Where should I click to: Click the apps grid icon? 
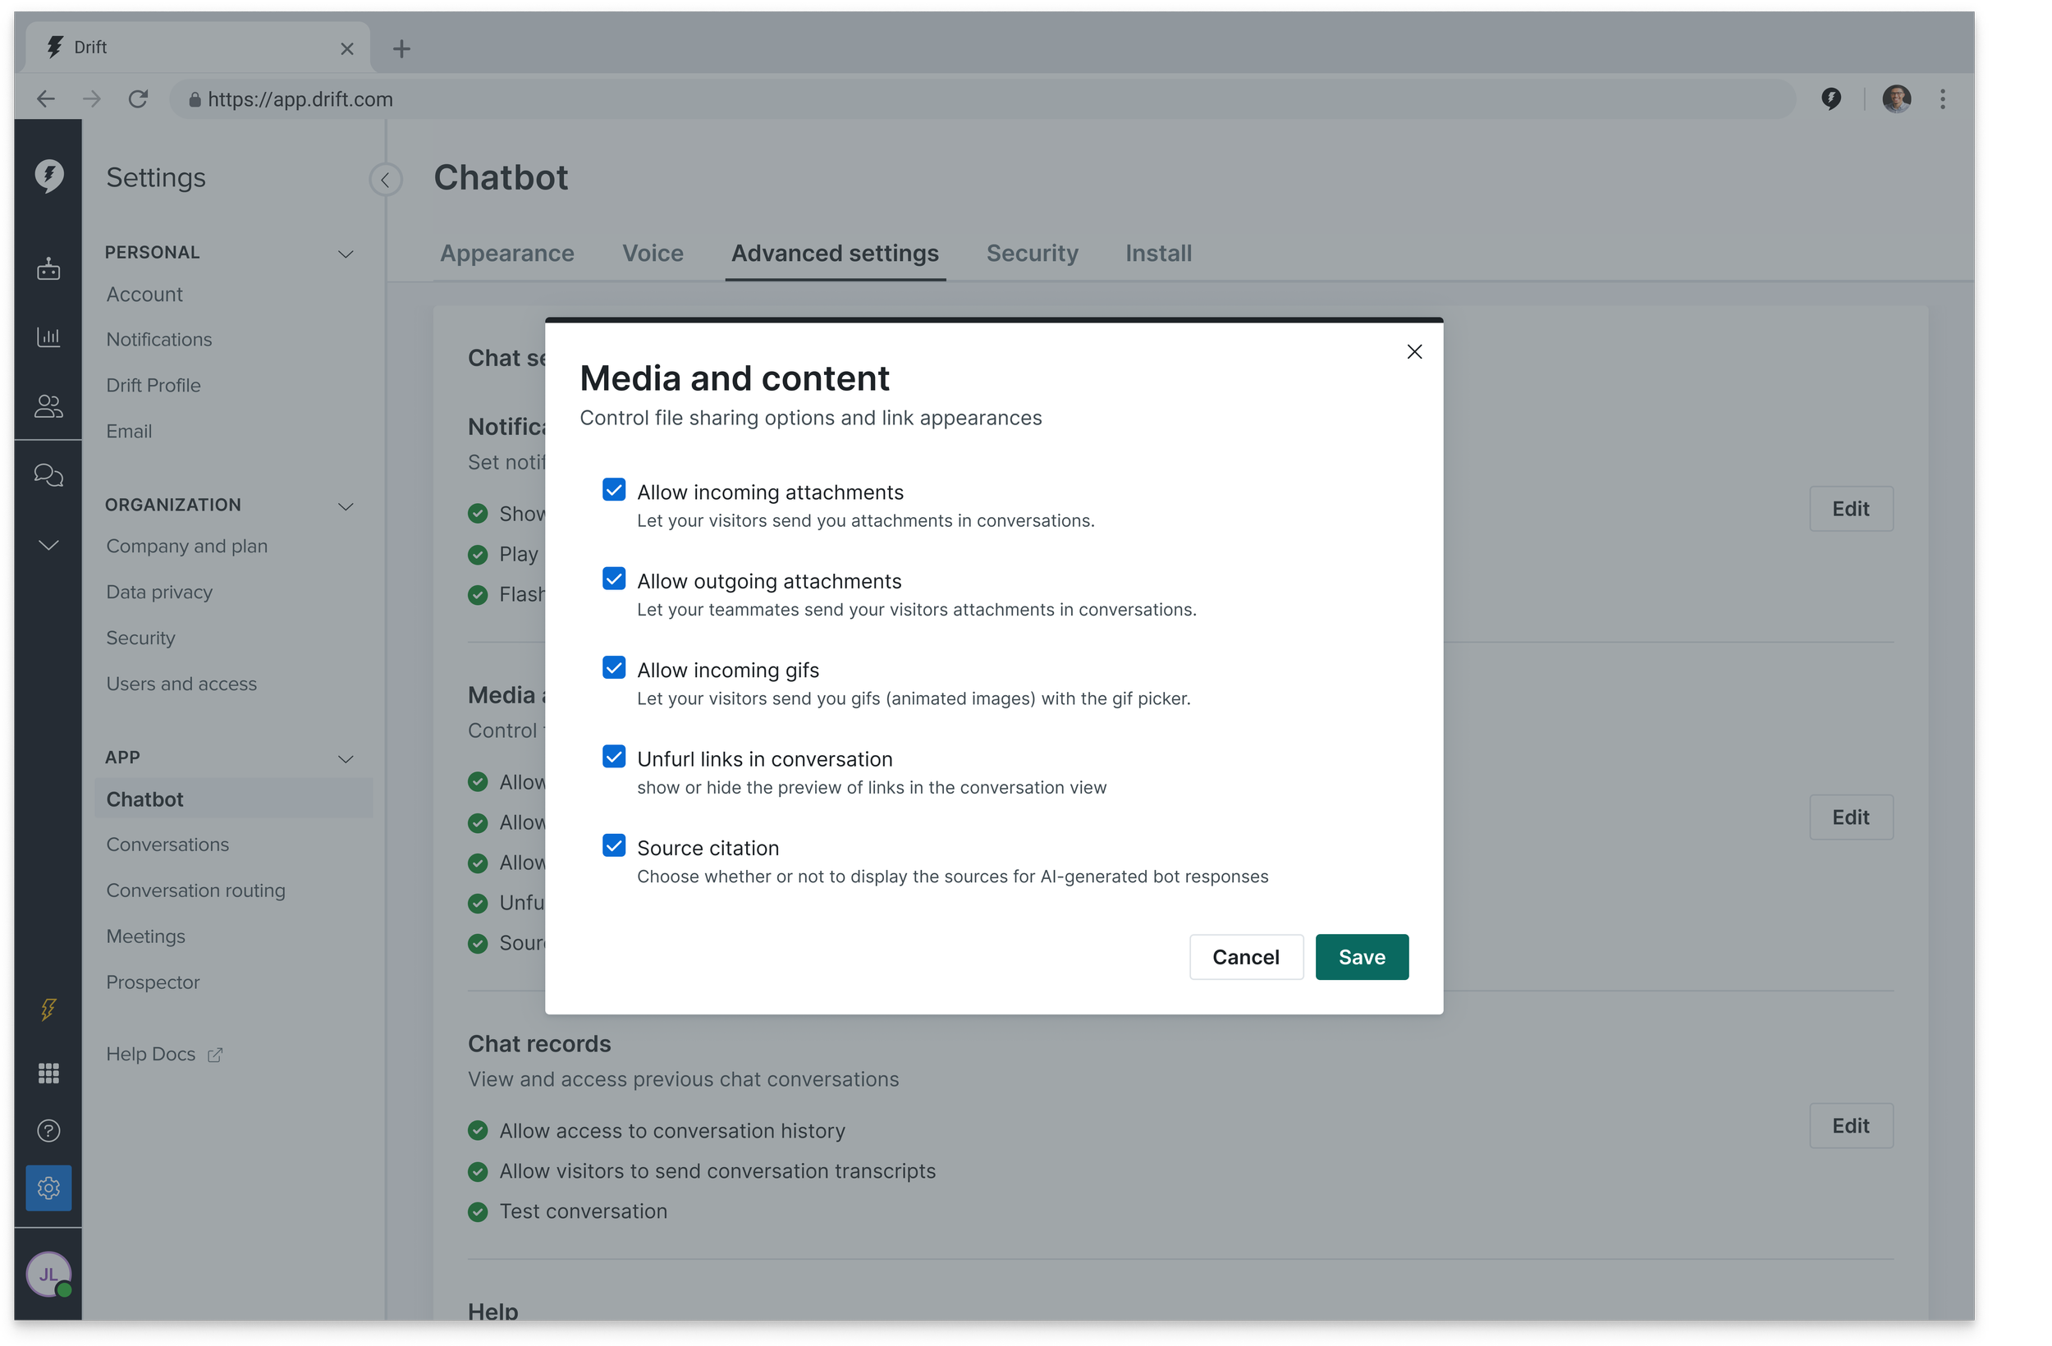point(48,1073)
